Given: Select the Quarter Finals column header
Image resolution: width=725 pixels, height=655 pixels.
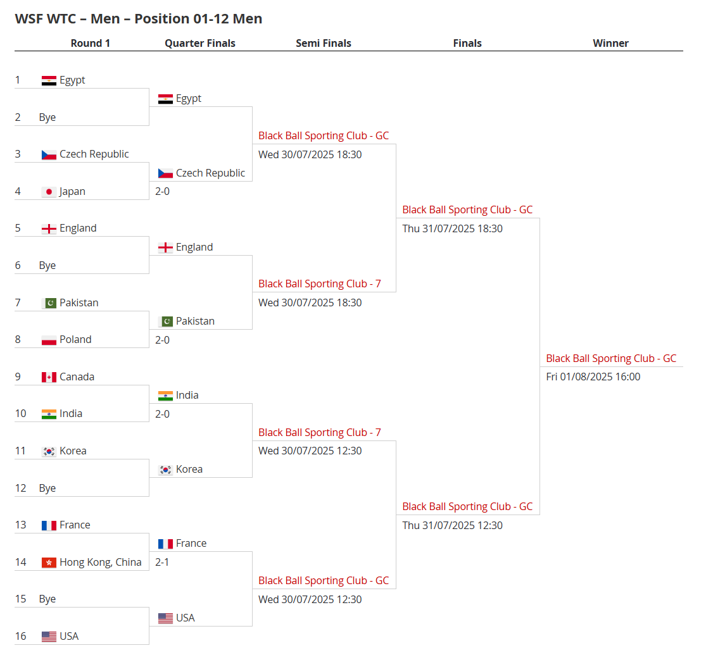Looking at the screenshot, I should click(200, 43).
